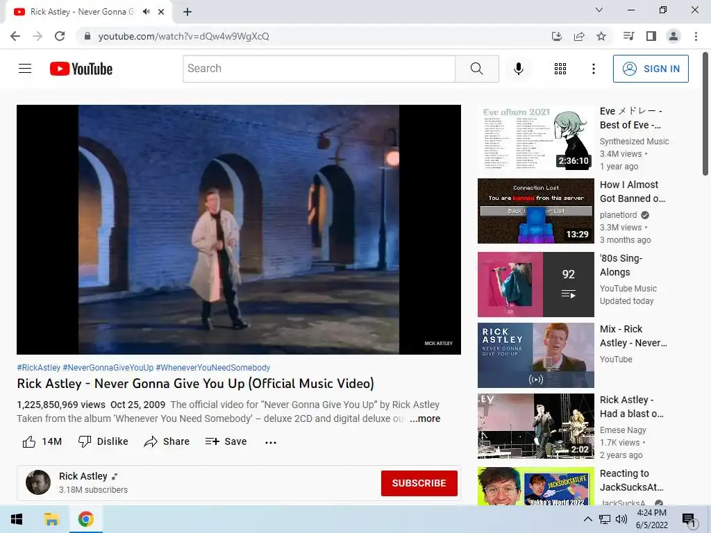View site info via padlock icon

pyautogui.click(x=87, y=36)
